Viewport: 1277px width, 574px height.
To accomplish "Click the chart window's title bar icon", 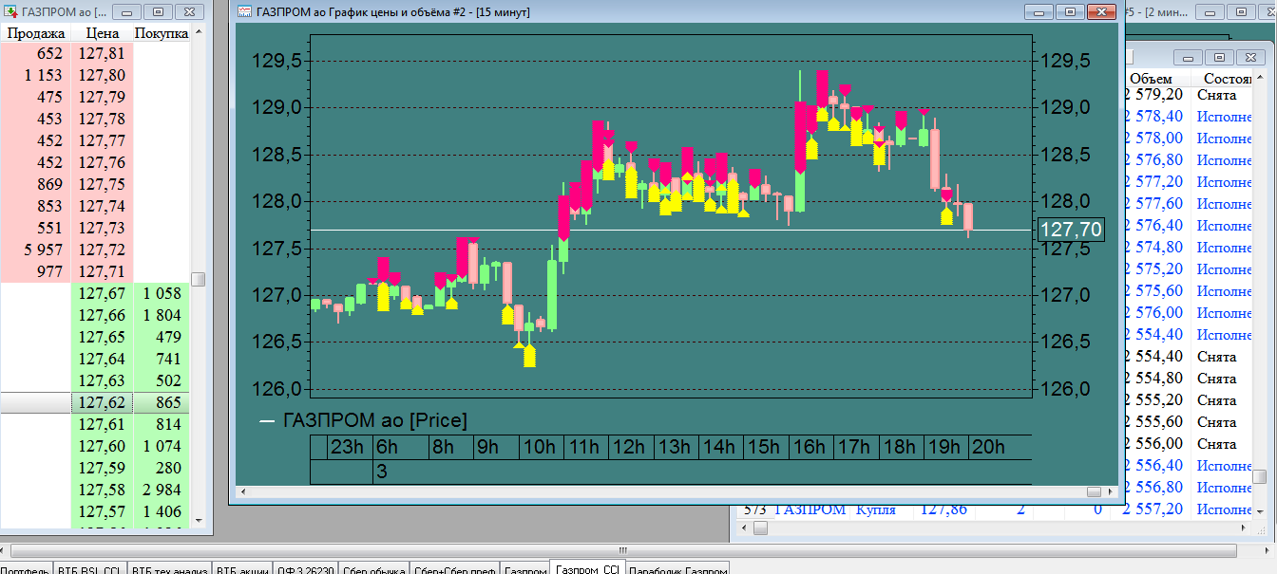I will [x=245, y=12].
